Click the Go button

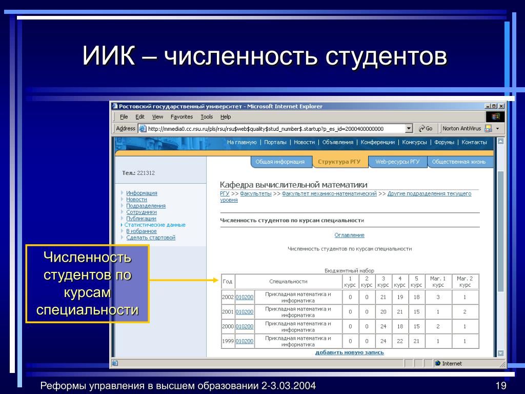pos(426,128)
